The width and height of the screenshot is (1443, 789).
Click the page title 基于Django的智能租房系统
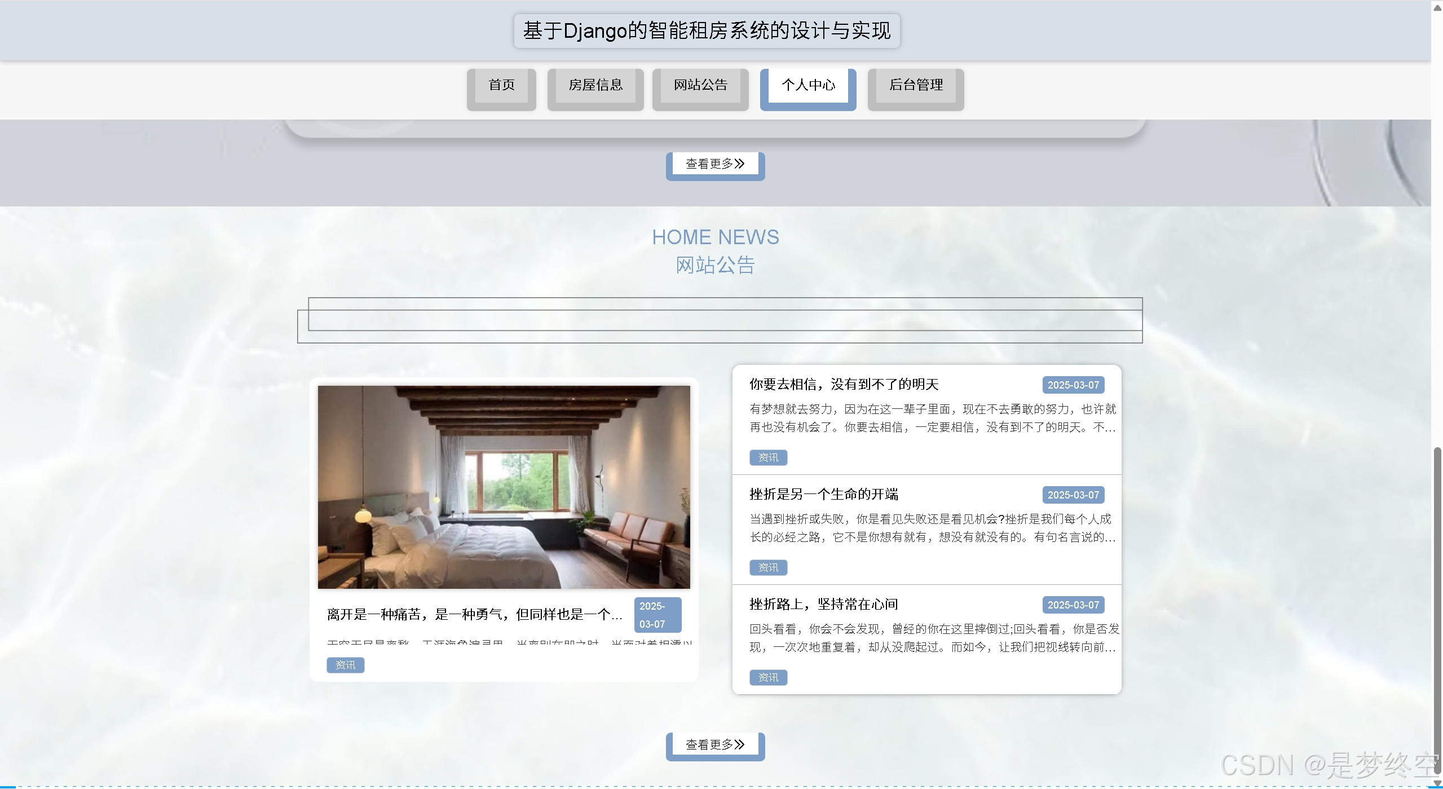pyautogui.click(x=706, y=31)
